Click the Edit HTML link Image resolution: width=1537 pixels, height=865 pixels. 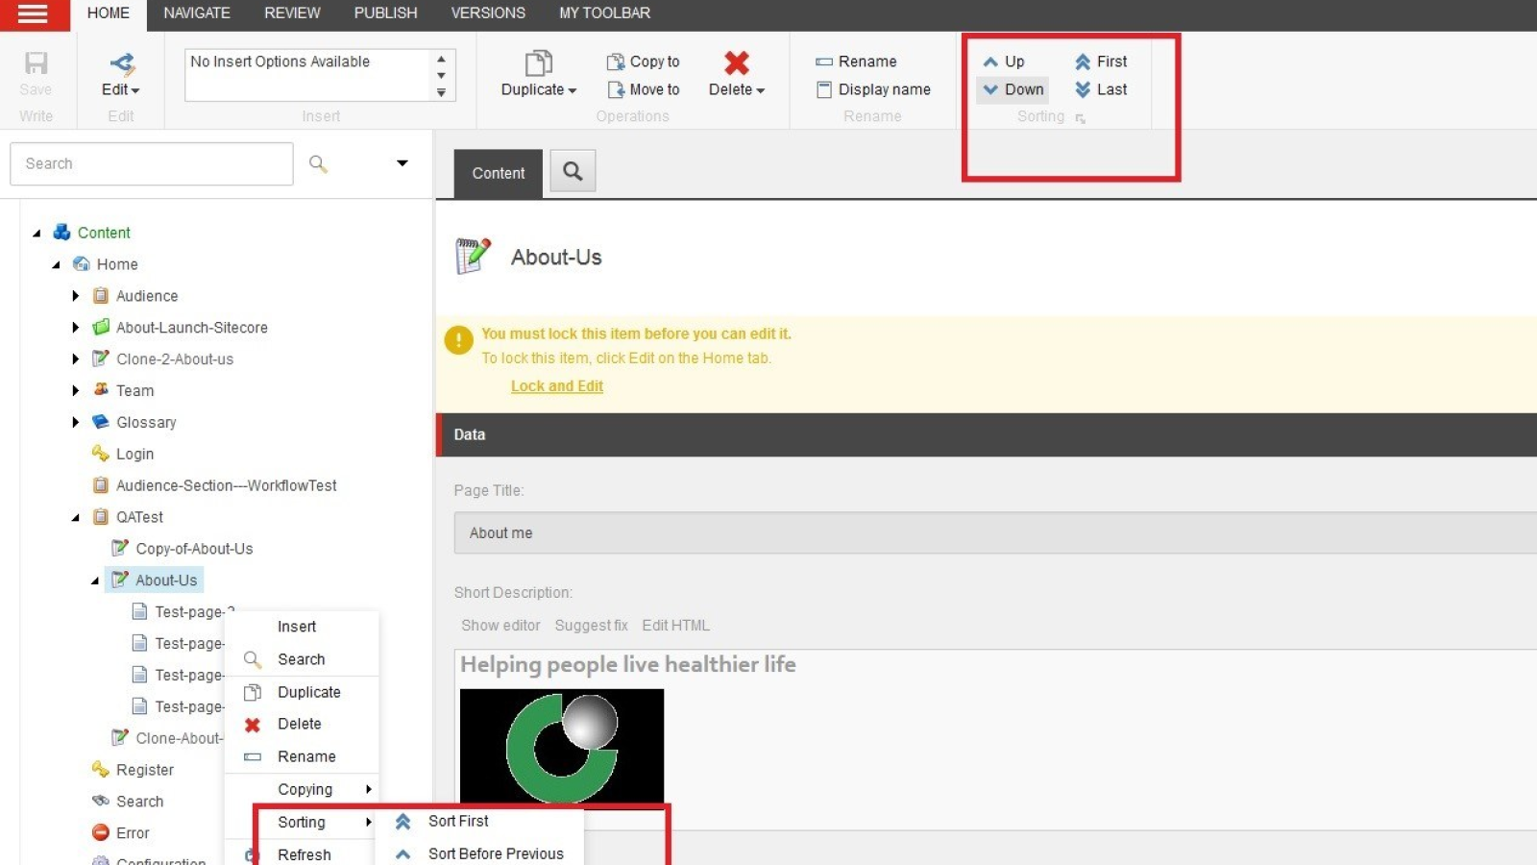[x=675, y=625]
